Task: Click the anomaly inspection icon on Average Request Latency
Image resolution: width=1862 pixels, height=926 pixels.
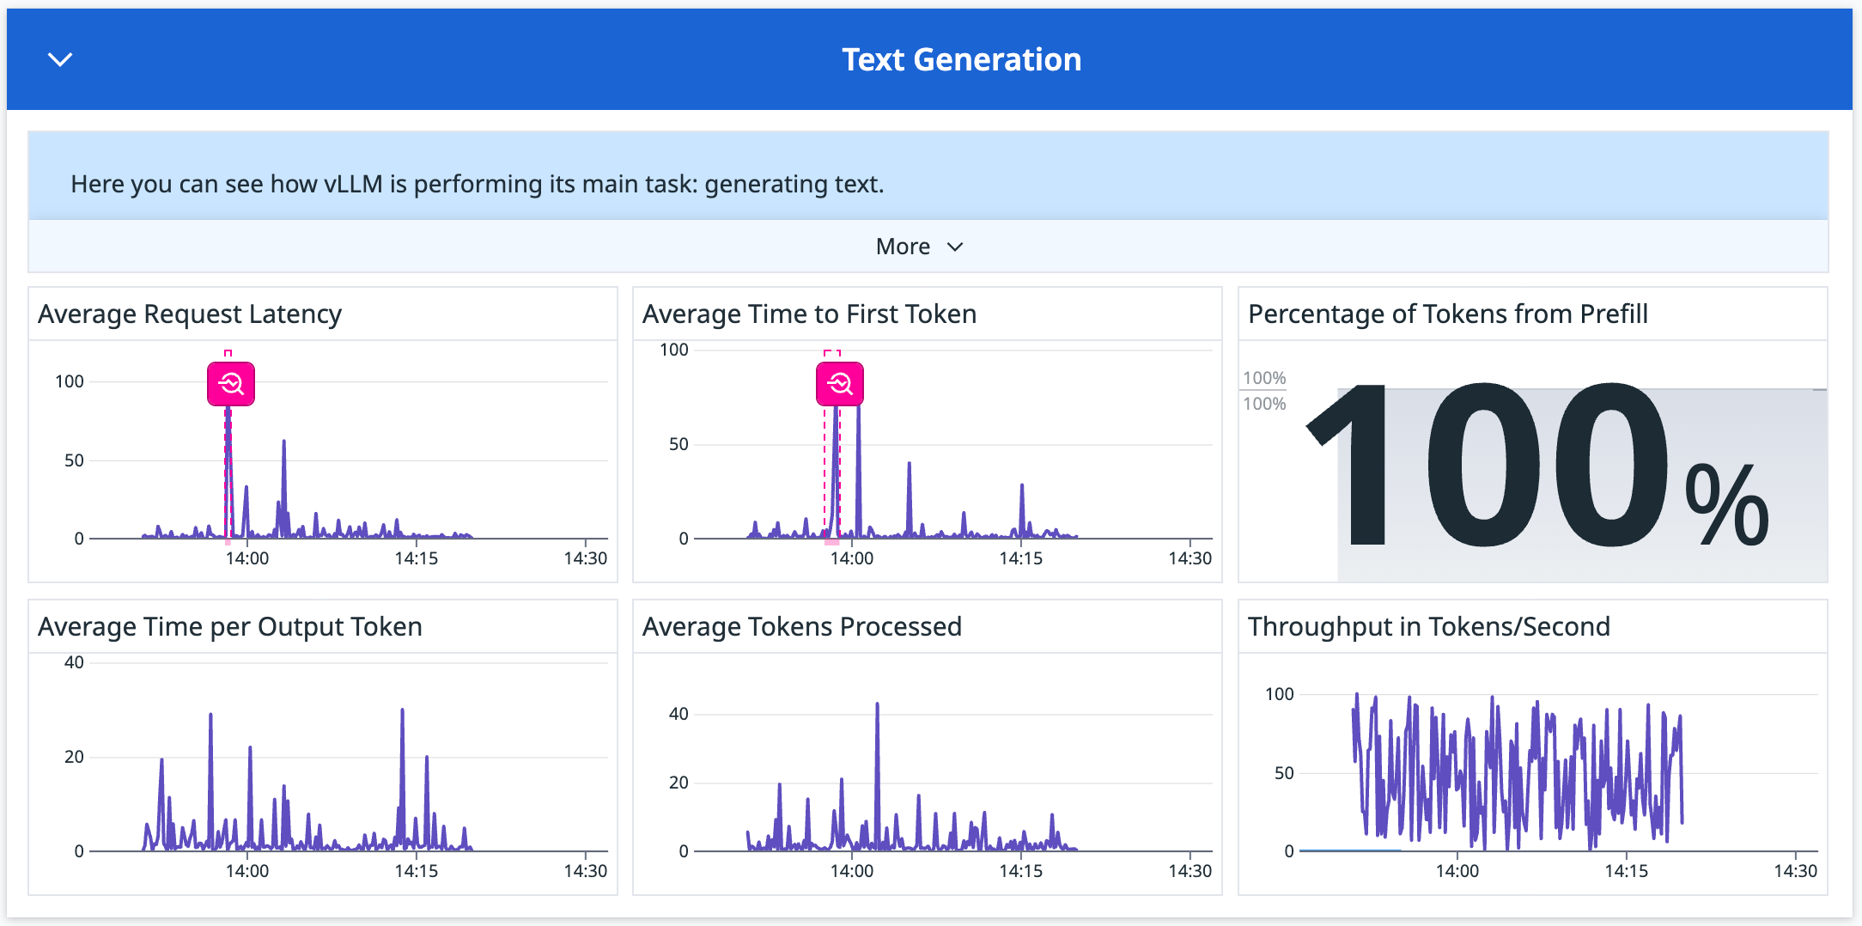Action: [230, 384]
